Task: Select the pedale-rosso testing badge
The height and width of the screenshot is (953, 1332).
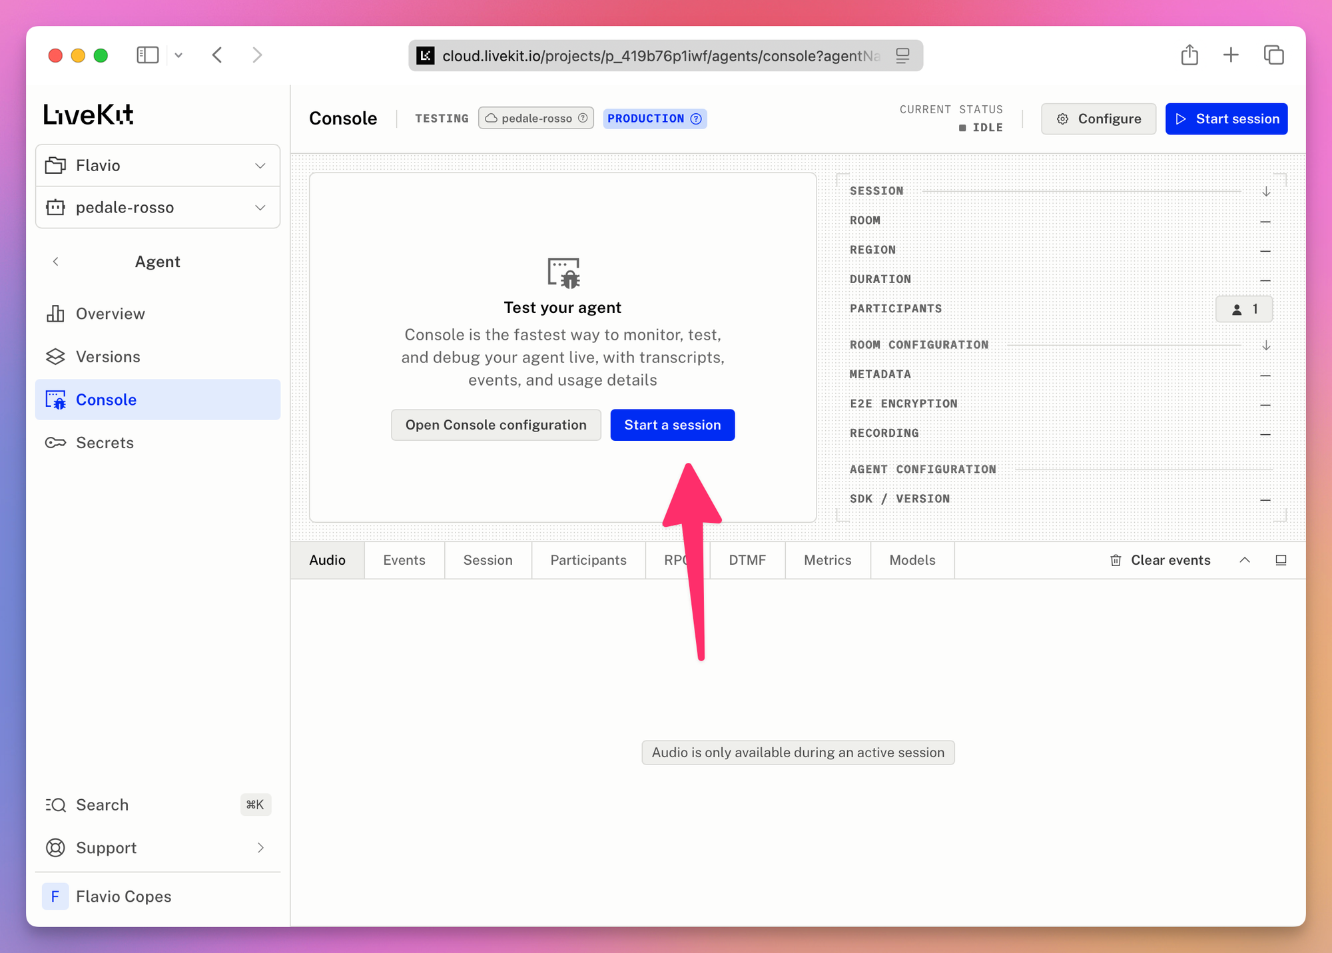Action: (536, 119)
